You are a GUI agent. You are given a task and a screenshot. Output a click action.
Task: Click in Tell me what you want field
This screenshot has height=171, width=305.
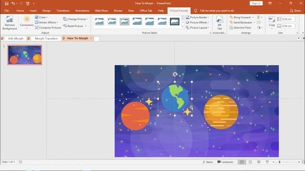pos(217,10)
